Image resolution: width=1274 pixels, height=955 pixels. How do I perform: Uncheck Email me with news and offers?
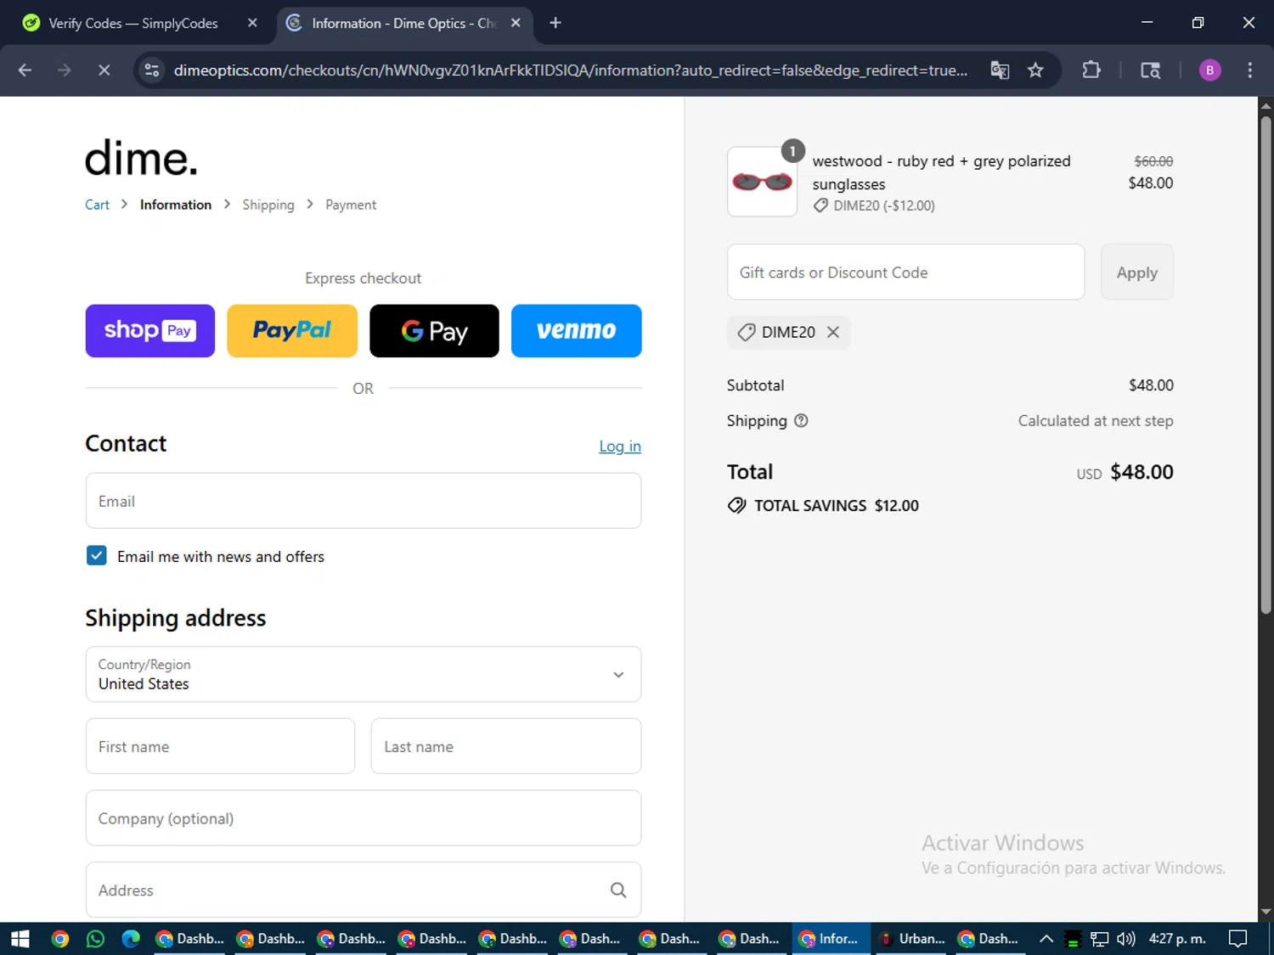(x=97, y=556)
